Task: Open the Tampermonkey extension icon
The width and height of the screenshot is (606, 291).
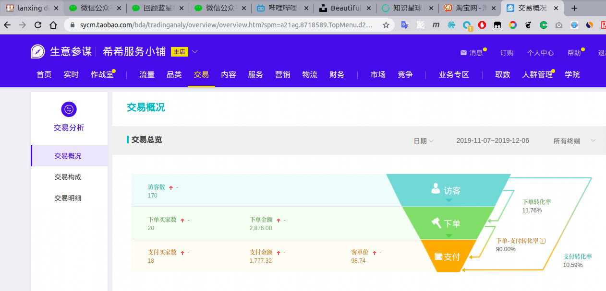Action: (x=497, y=25)
